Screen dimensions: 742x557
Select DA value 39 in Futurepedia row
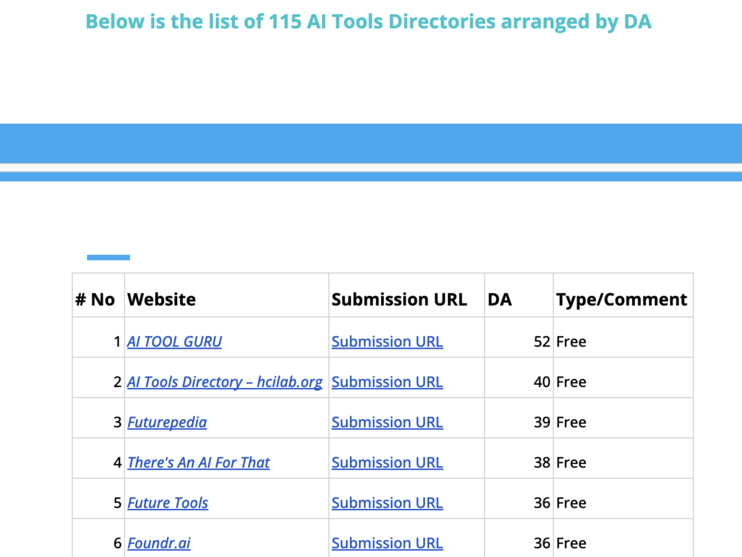[542, 422]
